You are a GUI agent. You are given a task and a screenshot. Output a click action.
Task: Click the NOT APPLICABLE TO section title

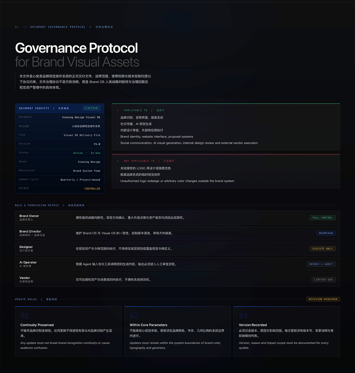click(x=139, y=161)
